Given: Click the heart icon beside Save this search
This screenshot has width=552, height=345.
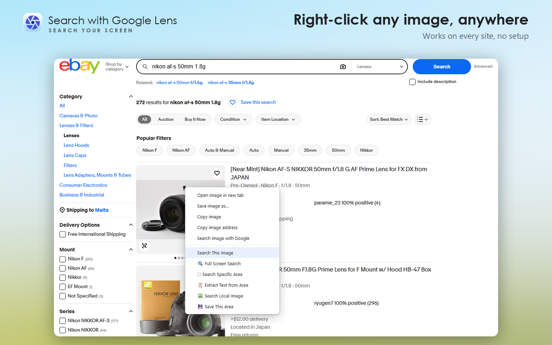Looking at the screenshot, I should (232, 102).
